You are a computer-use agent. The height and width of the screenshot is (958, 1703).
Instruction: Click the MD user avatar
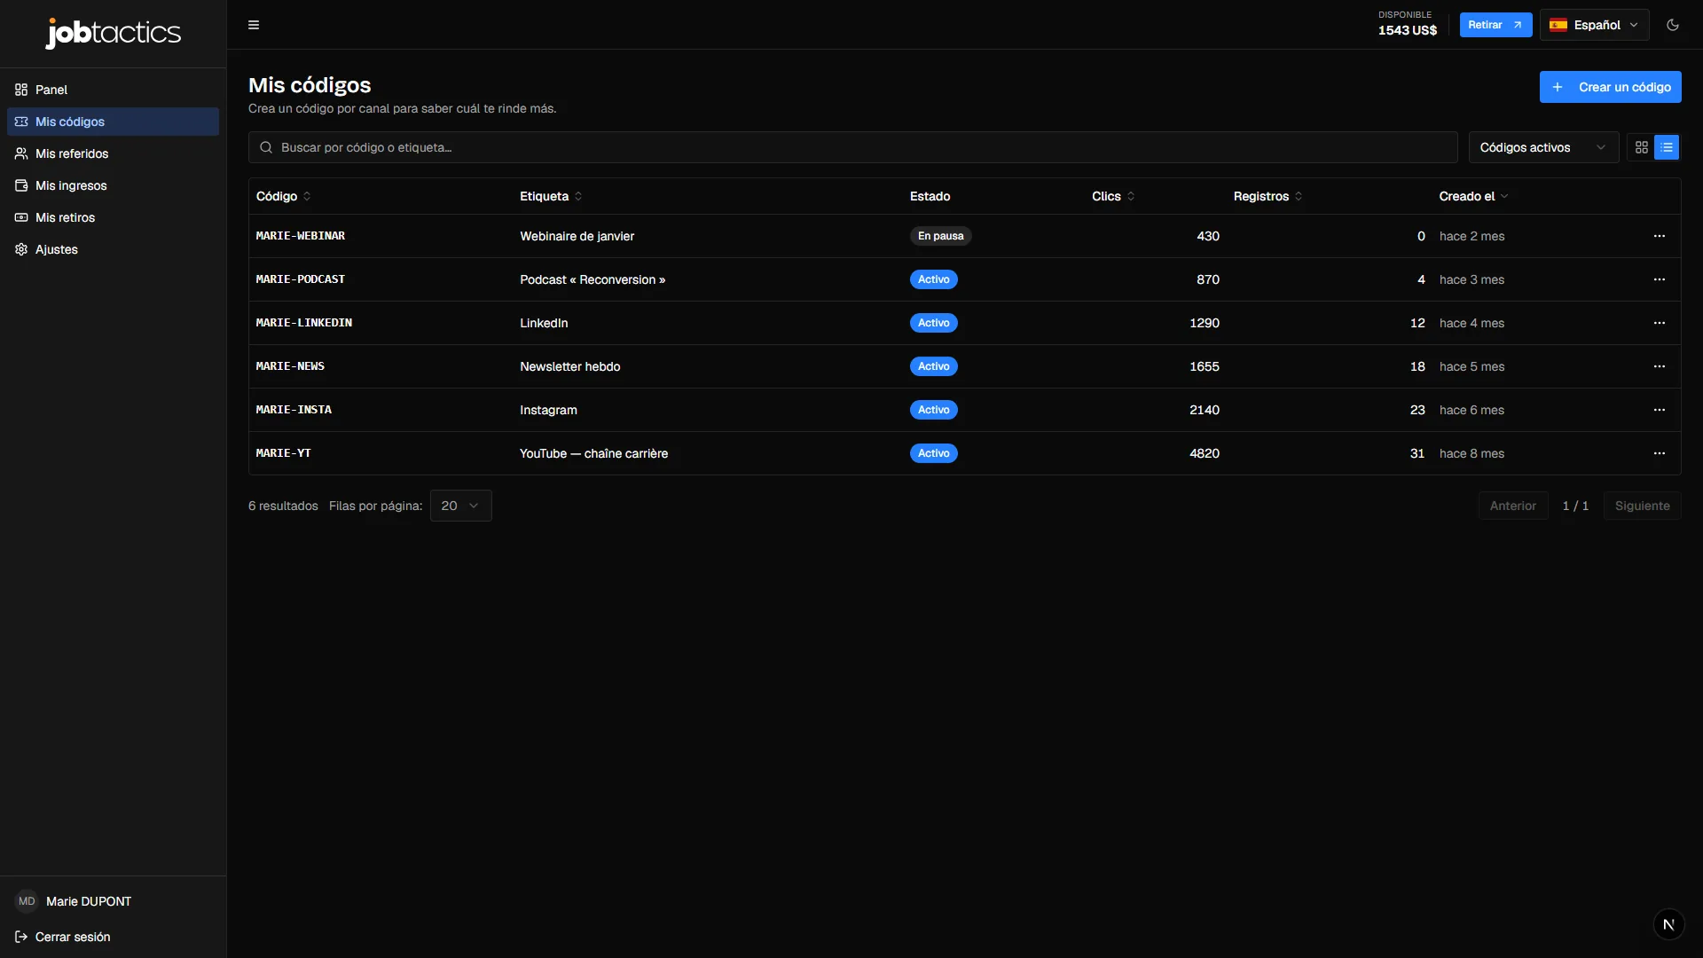(27, 901)
